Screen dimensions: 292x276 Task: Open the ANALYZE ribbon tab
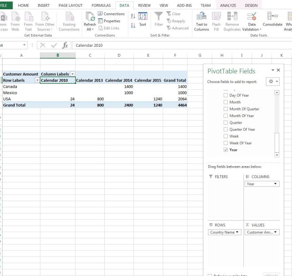[x=228, y=5]
